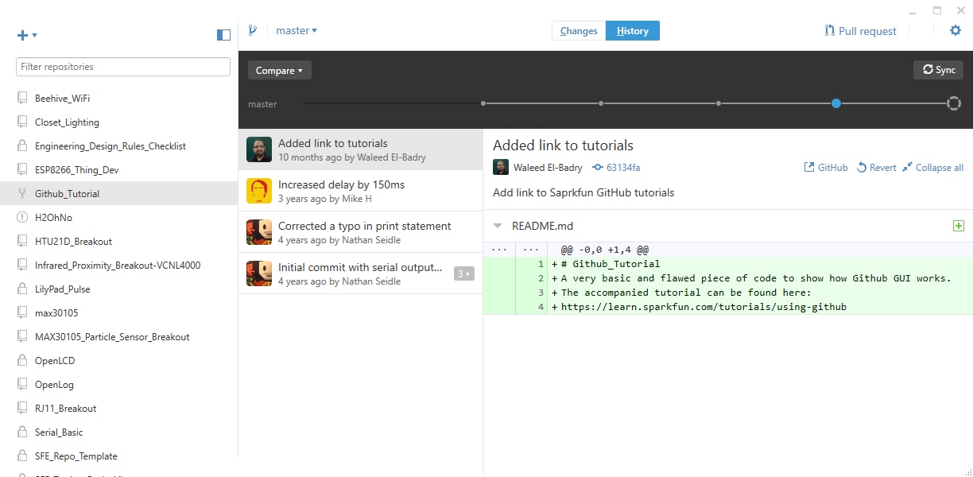The image size is (973, 477).
Task: Open the master branch dropdown
Action: click(297, 31)
